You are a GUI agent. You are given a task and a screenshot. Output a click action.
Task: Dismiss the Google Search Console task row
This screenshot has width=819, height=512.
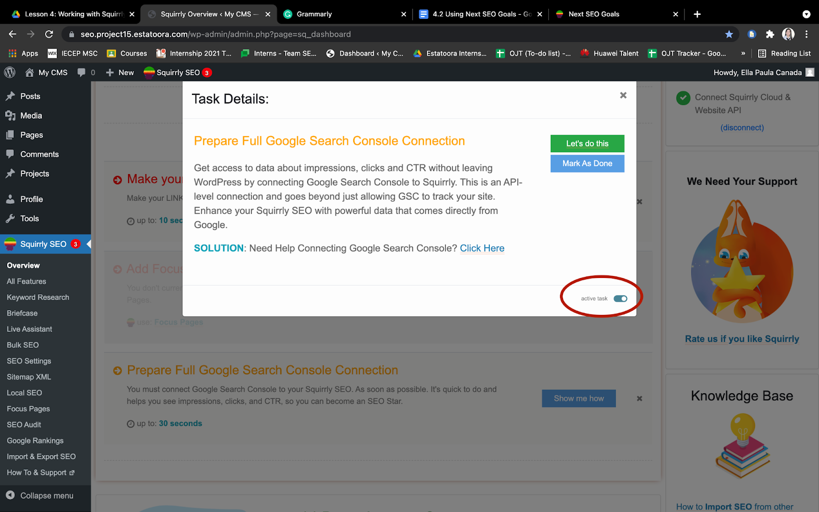639,398
